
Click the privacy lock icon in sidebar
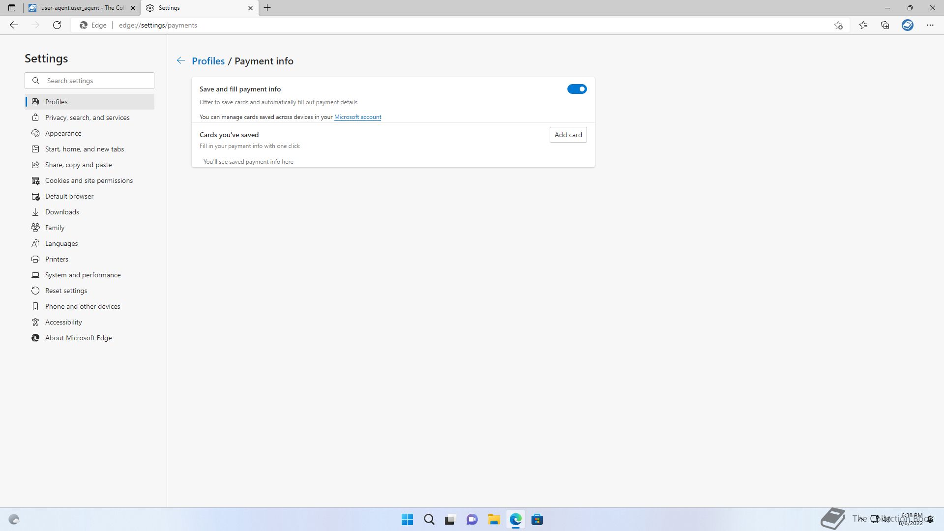pyautogui.click(x=35, y=118)
